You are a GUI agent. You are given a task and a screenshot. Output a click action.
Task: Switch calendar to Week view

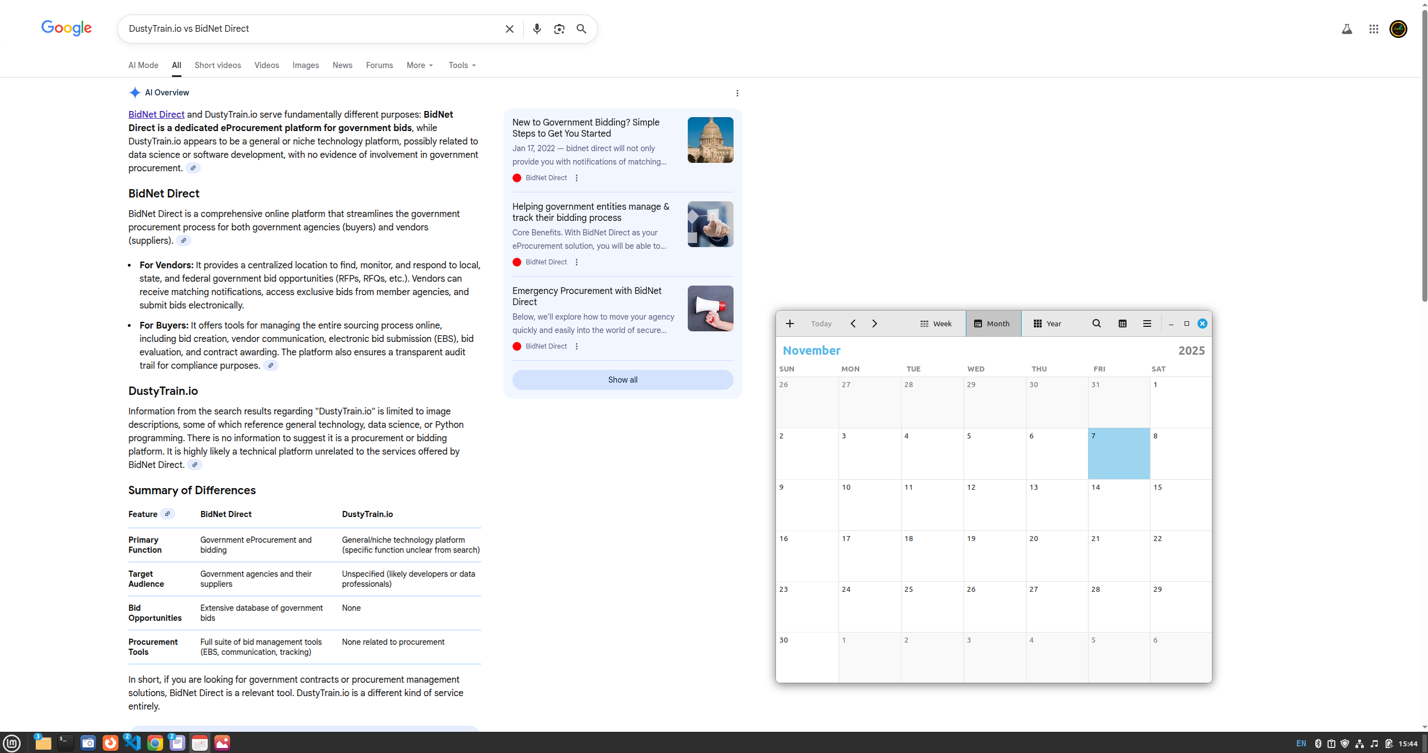click(x=936, y=324)
